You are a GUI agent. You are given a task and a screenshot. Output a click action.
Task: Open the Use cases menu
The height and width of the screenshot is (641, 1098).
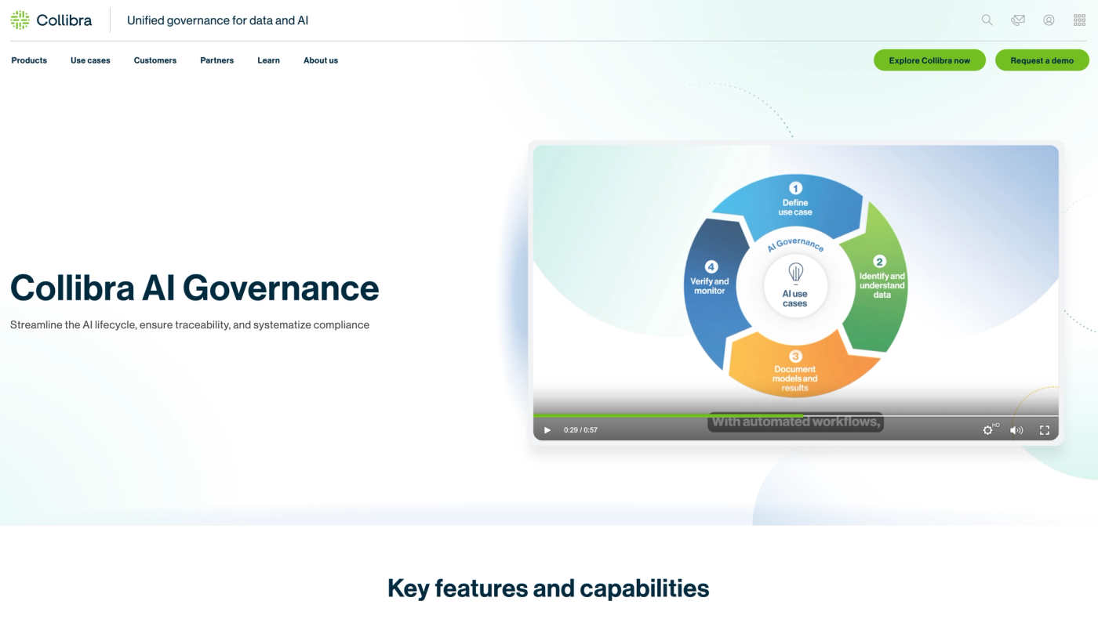tap(90, 60)
